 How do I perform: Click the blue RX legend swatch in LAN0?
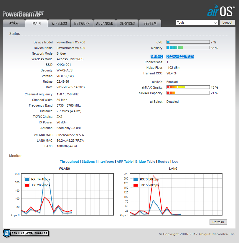pos(136,179)
